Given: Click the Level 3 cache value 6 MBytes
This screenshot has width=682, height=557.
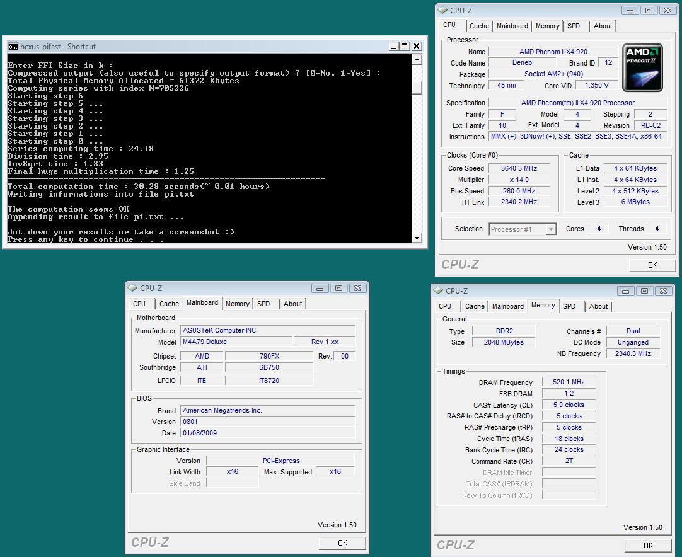Looking at the screenshot, I should coord(635,202).
